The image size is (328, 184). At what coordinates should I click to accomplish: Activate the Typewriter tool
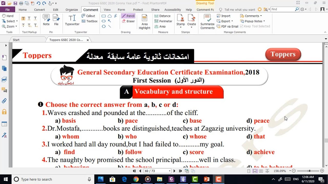tap(72, 20)
